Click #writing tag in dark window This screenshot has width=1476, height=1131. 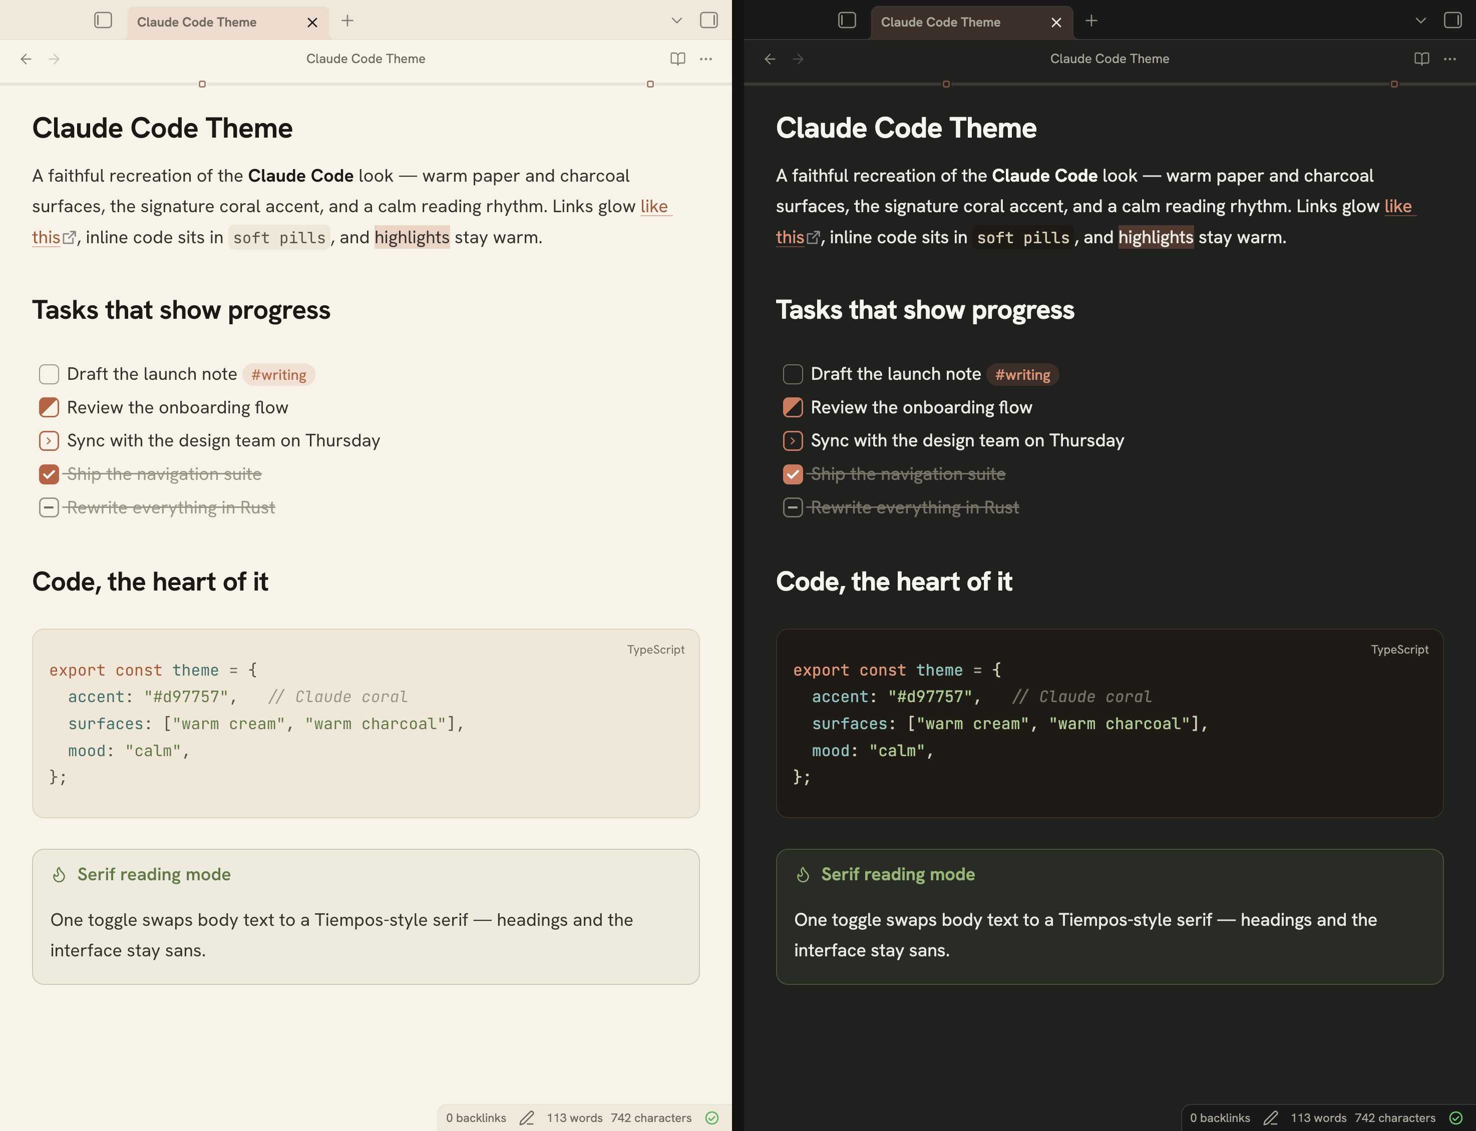click(1023, 375)
